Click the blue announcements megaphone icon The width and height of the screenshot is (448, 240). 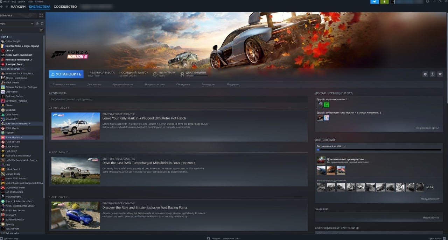tap(374, 2)
